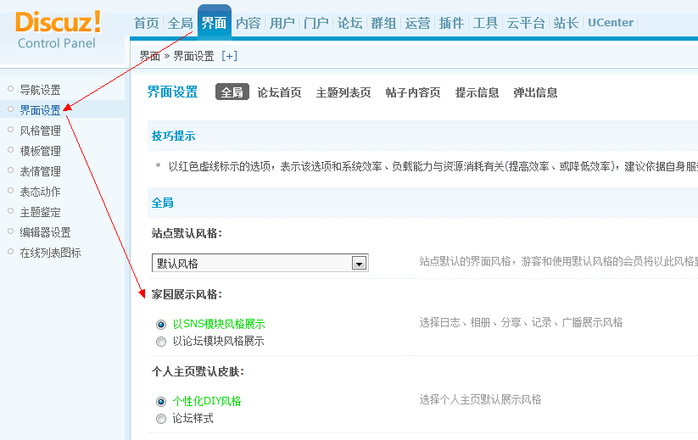This screenshot has width=698, height=440.
Task: Open the 门户 top menu
Action: click(316, 23)
